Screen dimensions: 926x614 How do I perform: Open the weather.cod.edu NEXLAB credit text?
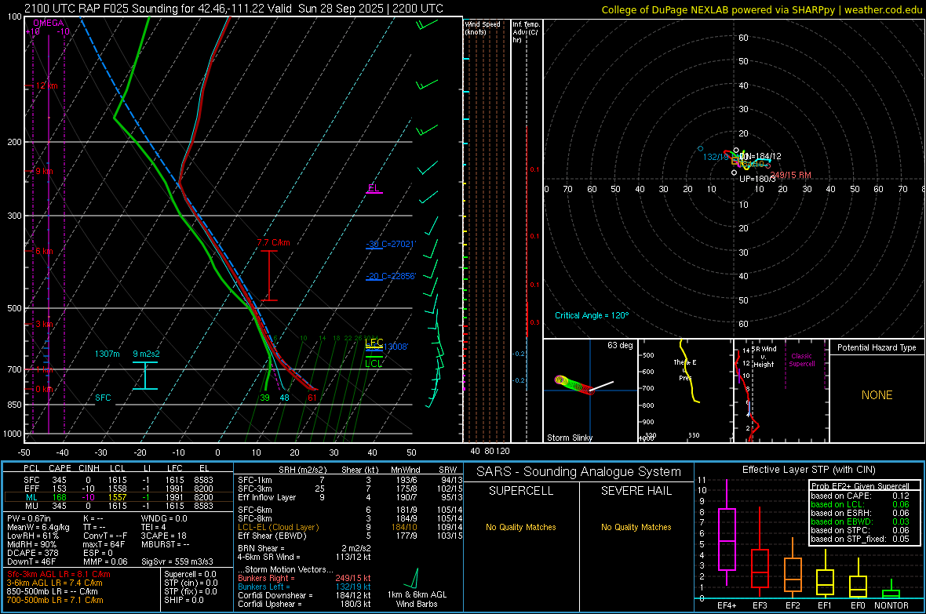762,9
